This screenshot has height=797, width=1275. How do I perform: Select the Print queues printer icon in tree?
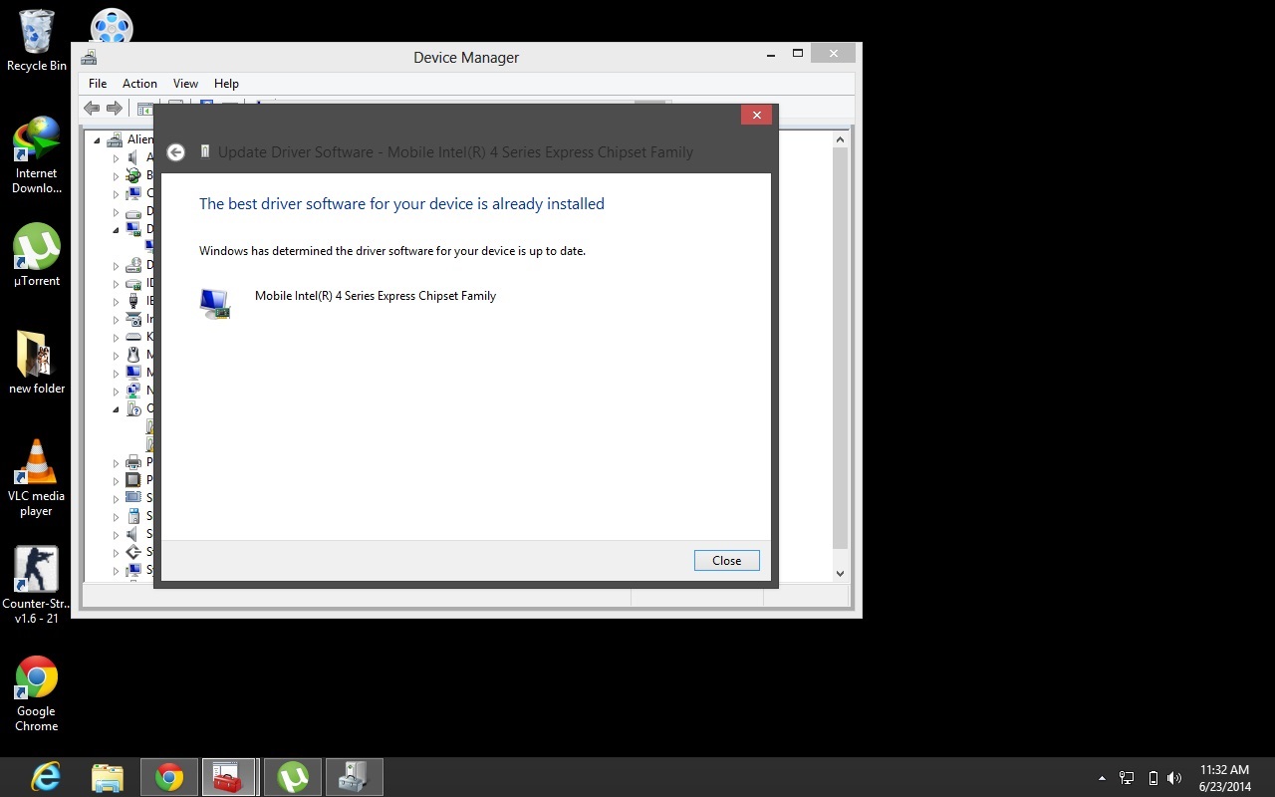coord(132,462)
